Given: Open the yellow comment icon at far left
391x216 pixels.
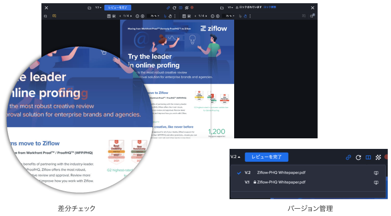Looking at the screenshot, I should tap(54, 16).
